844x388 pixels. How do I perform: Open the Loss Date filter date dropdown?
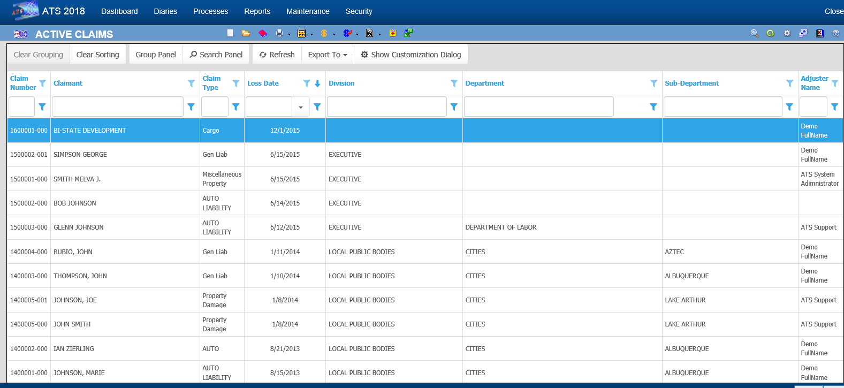click(x=300, y=107)
